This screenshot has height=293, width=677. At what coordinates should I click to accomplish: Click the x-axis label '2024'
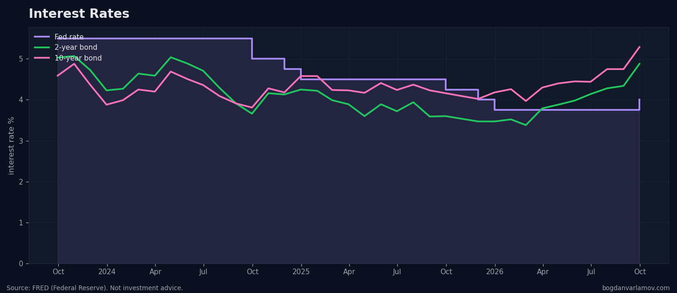[107, 272]
